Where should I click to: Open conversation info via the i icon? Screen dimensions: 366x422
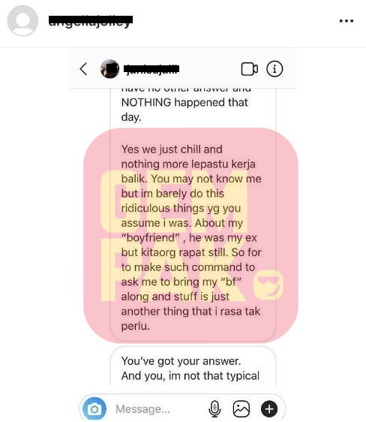pos(274,69)
